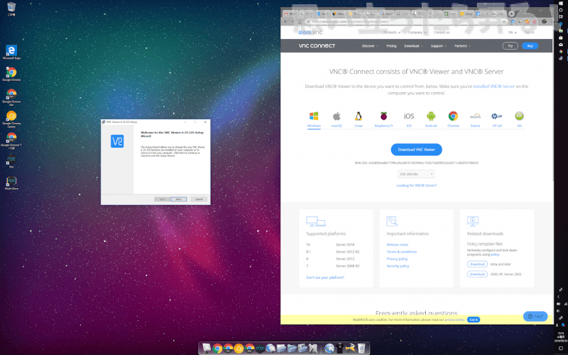
Task: Click the Chrome Canary icon in the dock
Action: [239, 349]
